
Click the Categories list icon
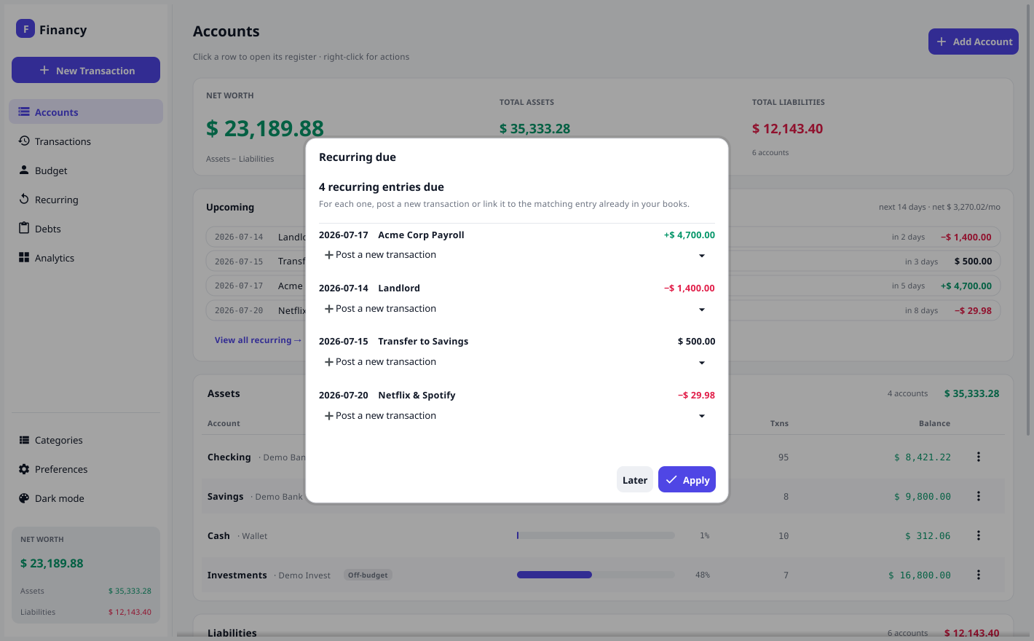click(24, 440)
